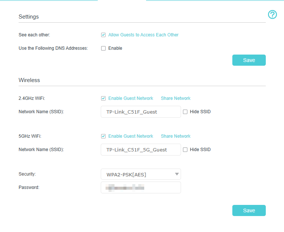Click the Use the Following DNS Addresses label

click(53, 48)
